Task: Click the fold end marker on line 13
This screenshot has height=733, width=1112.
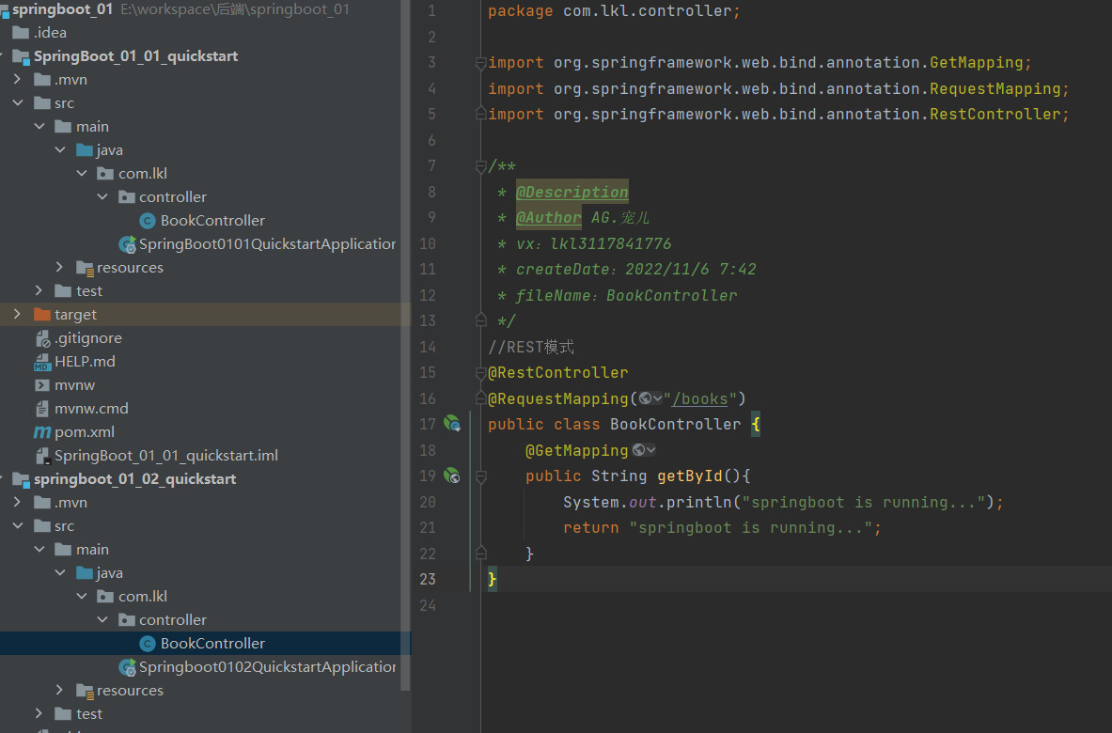Action: (x=481, y=320)
